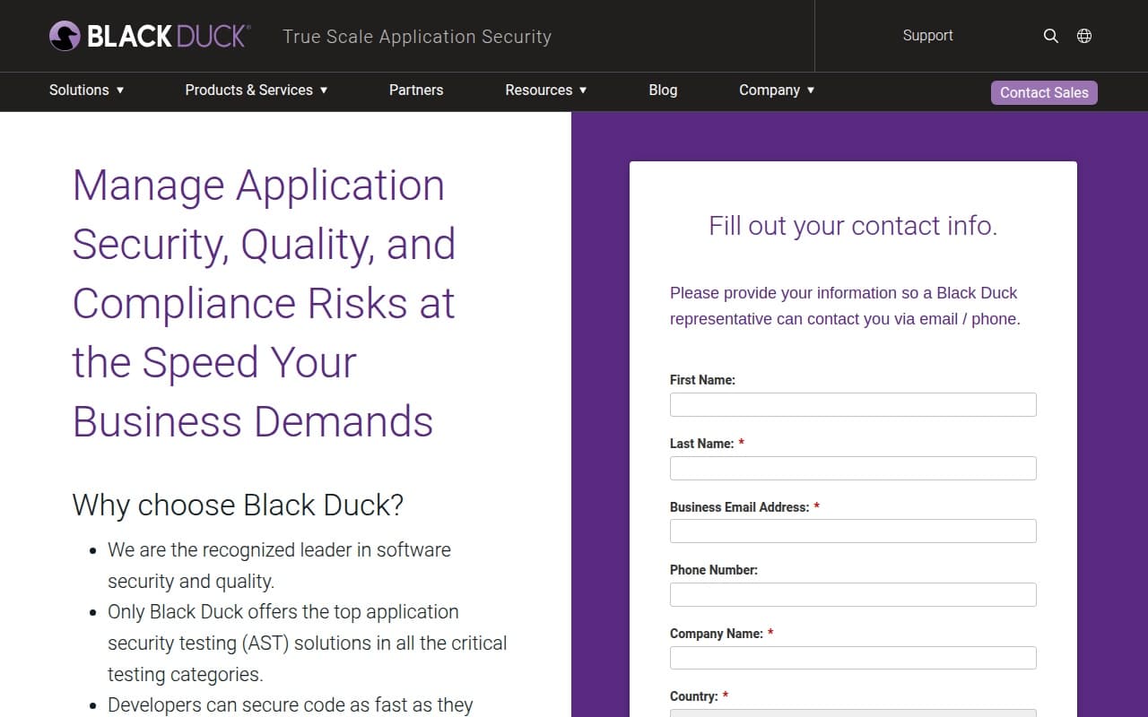Viewport: 1148px width, 717px height.
Task: Expand the Company dropdown
Action: click(770, 91)
